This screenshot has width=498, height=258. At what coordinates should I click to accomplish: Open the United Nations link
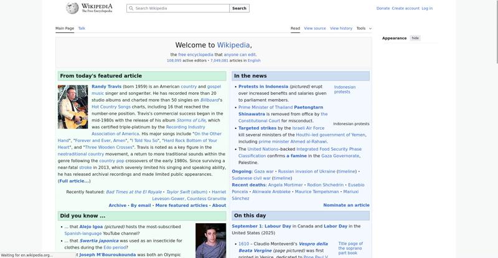[x=263, y=149]
